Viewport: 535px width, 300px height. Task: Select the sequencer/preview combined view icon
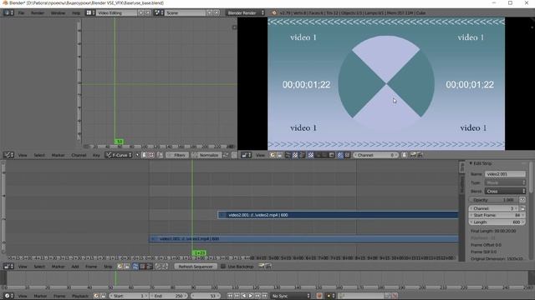point(150,267)
